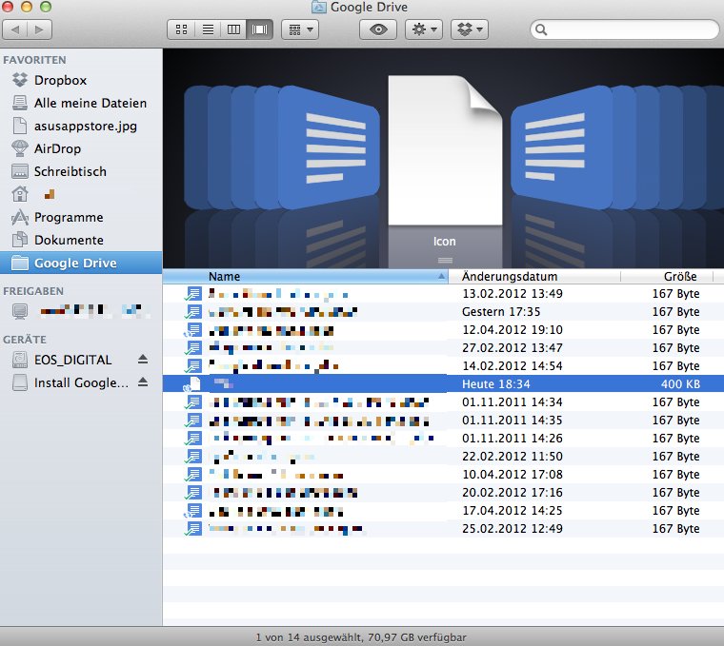Click the doc icon of the 17.04.2012 row

(193, 511)
